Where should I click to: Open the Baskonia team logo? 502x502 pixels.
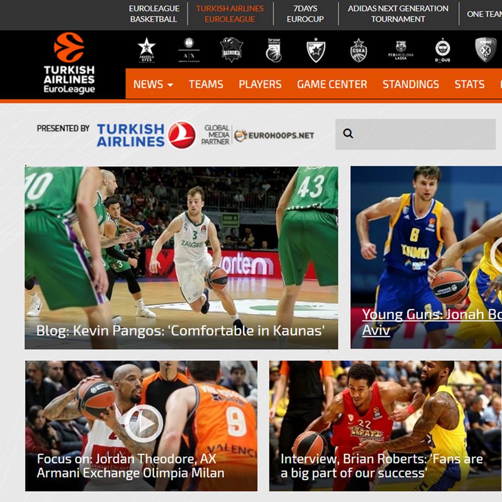tap(232, 50)
